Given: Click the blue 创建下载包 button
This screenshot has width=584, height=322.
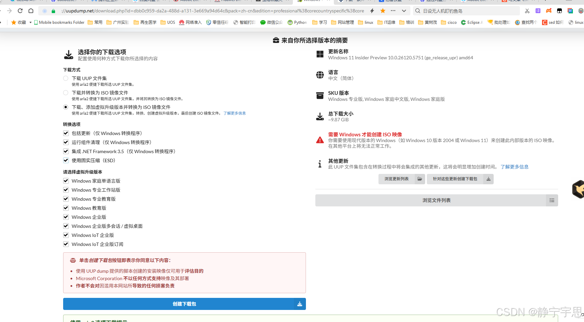Looking at the screenshot, I should point(184,304).
